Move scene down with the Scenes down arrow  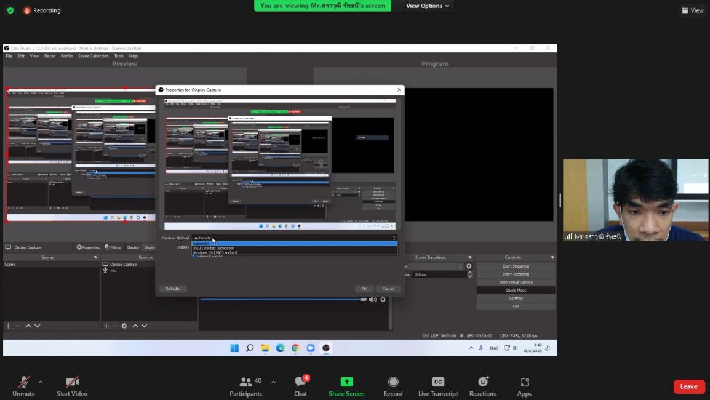(38, 326)
